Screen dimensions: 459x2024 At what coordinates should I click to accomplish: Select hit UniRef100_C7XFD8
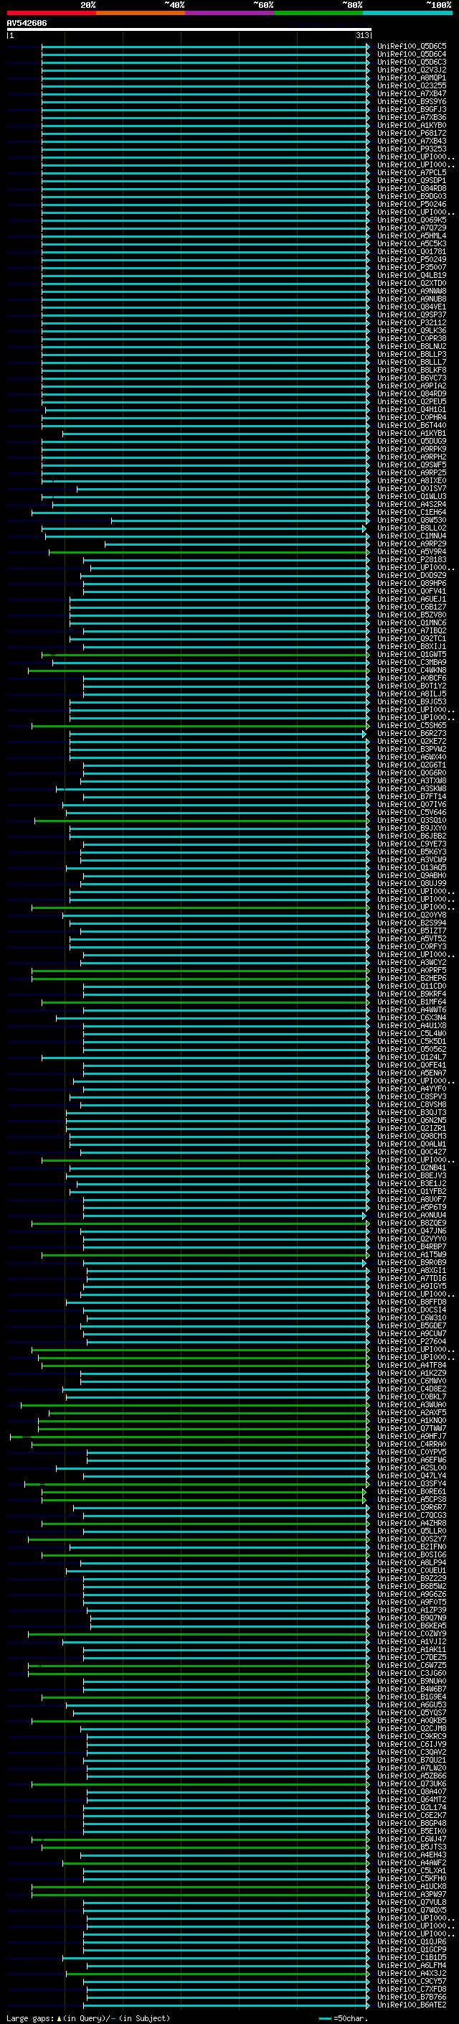[411, 1990]
